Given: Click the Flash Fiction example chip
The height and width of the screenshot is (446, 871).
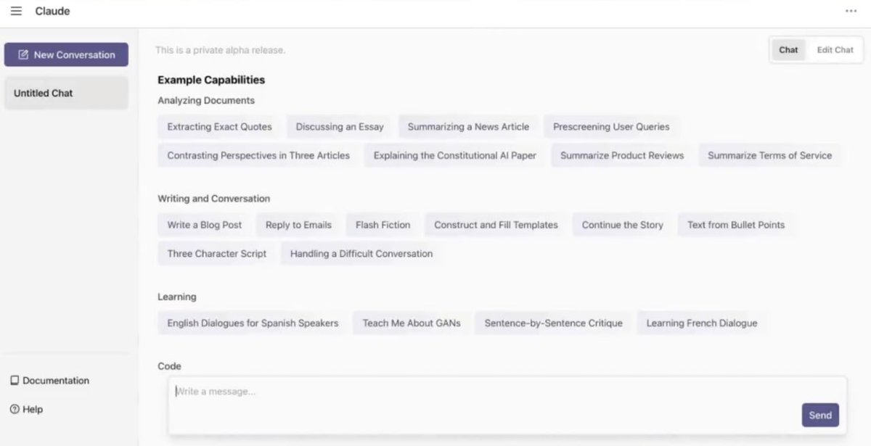Looking at the screenshot, I should coord(383,225).
